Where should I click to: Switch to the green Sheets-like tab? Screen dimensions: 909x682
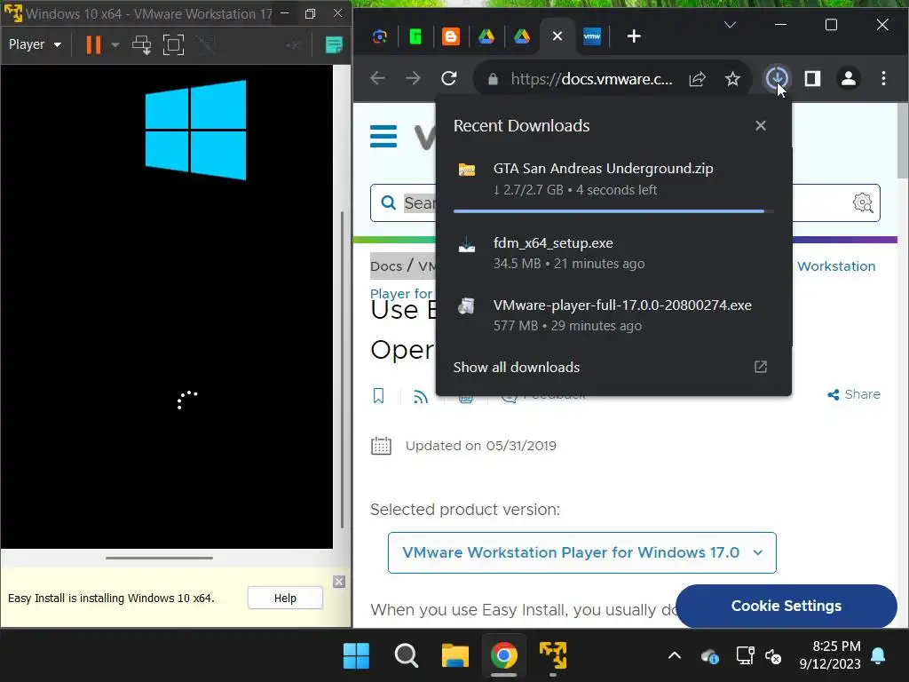415,36
